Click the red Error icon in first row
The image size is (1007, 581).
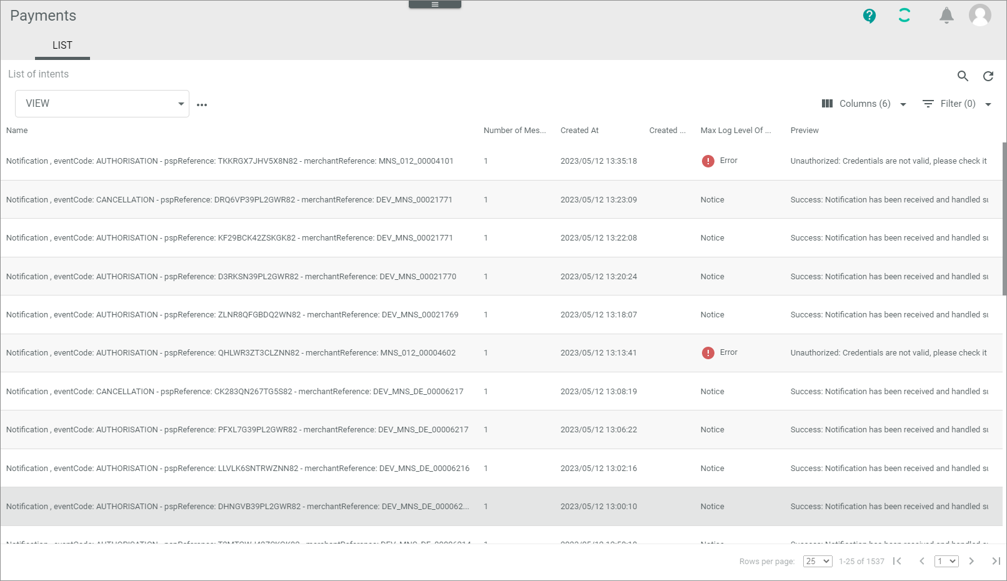click(x=708, y=161)
